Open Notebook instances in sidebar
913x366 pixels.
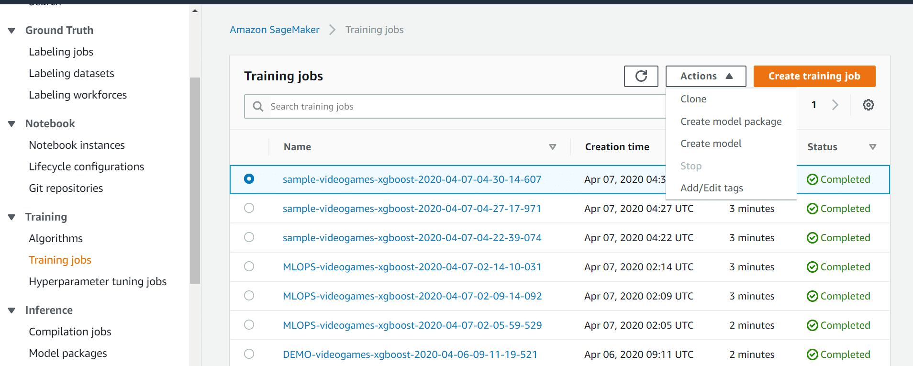pyautogui.click(x=77, y=145)
